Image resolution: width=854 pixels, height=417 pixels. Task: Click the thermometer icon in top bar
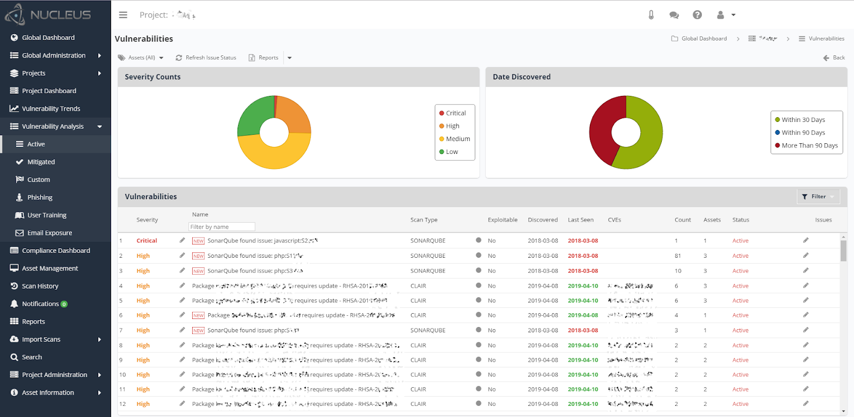651,15
